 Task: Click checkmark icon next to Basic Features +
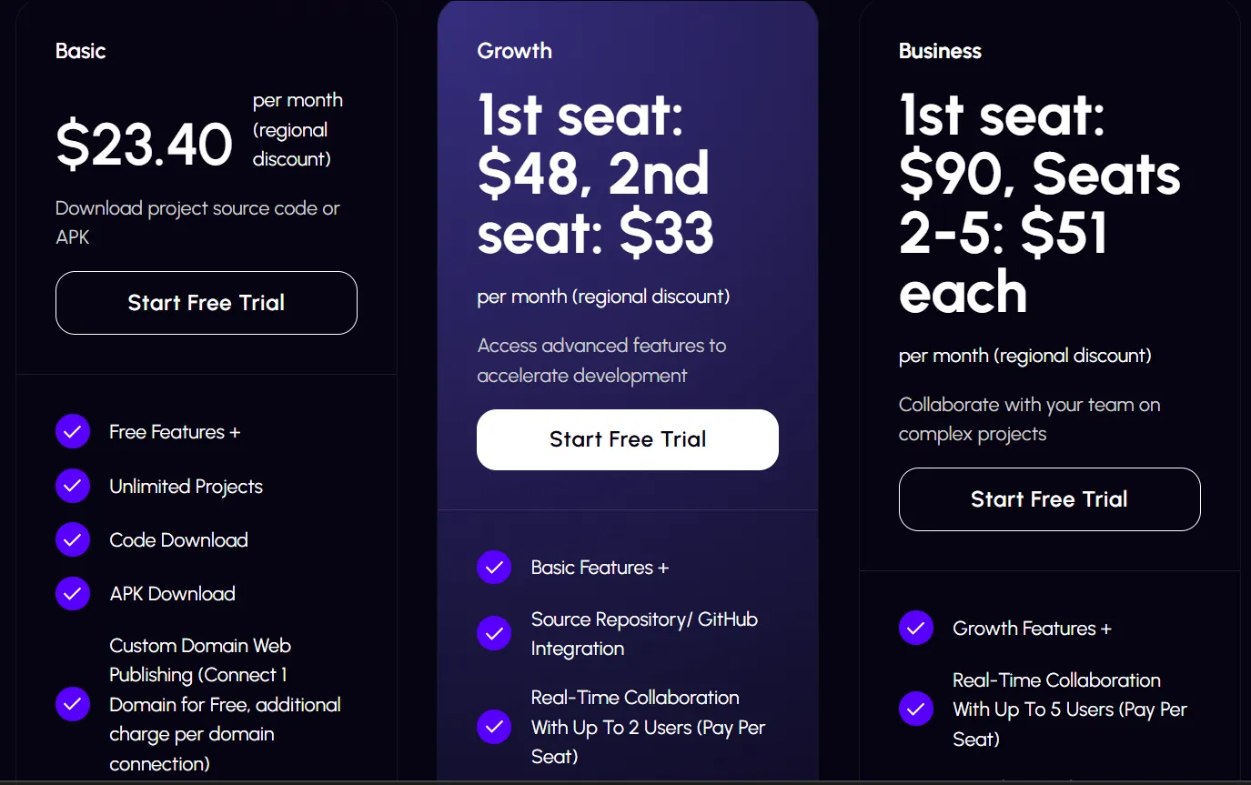tap(494, 568)
